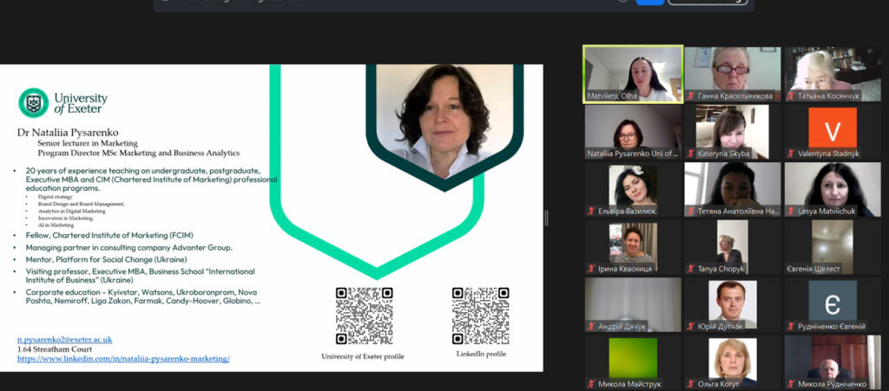This screenshot has height=391, width=889.
Task: Click the University of Exeter profile QR code
Action: pos(365,316)
